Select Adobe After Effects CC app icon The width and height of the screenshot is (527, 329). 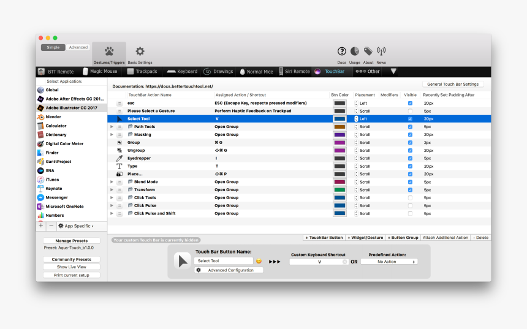point(40,99)
